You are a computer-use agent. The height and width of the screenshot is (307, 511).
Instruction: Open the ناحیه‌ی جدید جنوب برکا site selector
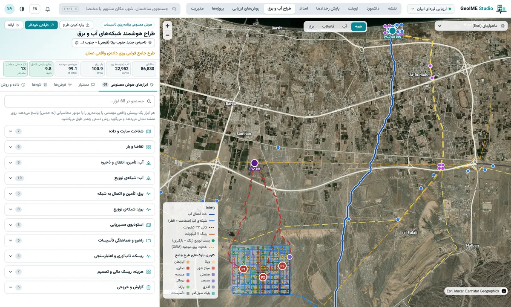113,43
